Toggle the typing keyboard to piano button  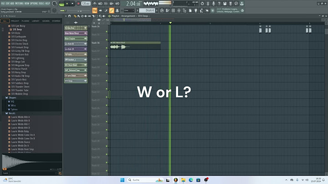point(95,10)
